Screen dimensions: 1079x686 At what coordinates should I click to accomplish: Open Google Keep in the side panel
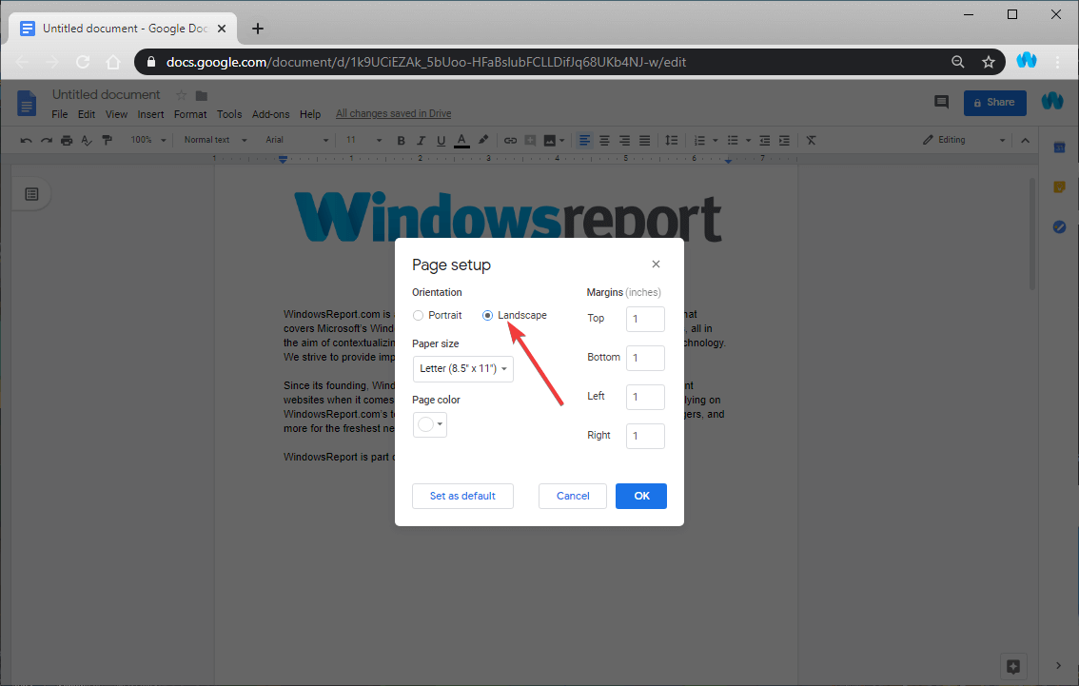pyautogui.click(x=1058, y=186)
